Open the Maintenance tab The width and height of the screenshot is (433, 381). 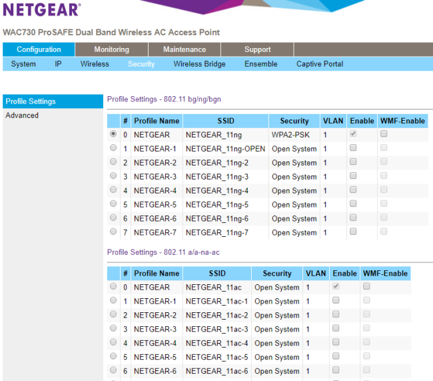(x=185, y=49)
